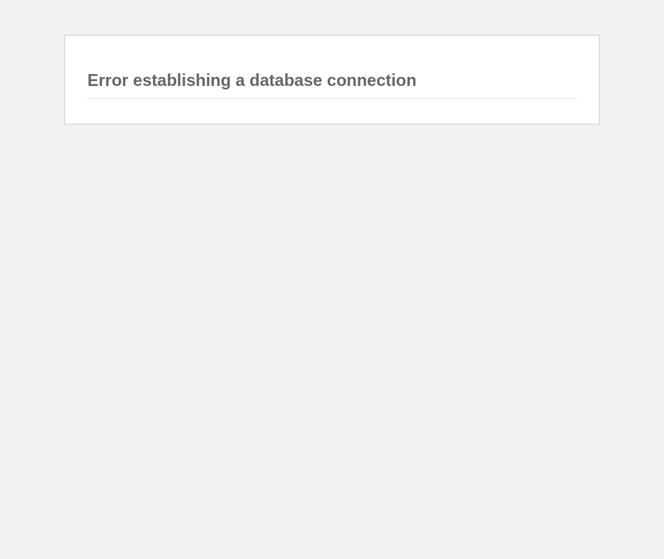Click the final letter "n" of "connection"
Viewport: 664px width, 559px height.
tap(411, 82)
